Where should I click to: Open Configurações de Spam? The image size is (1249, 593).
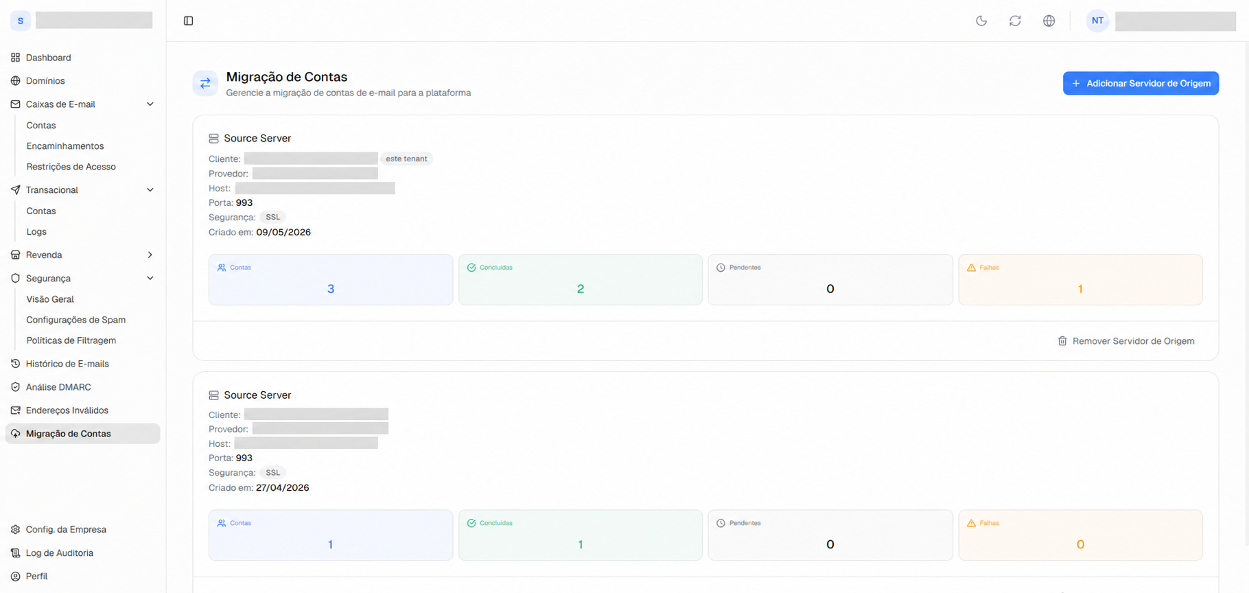(75, 320)
